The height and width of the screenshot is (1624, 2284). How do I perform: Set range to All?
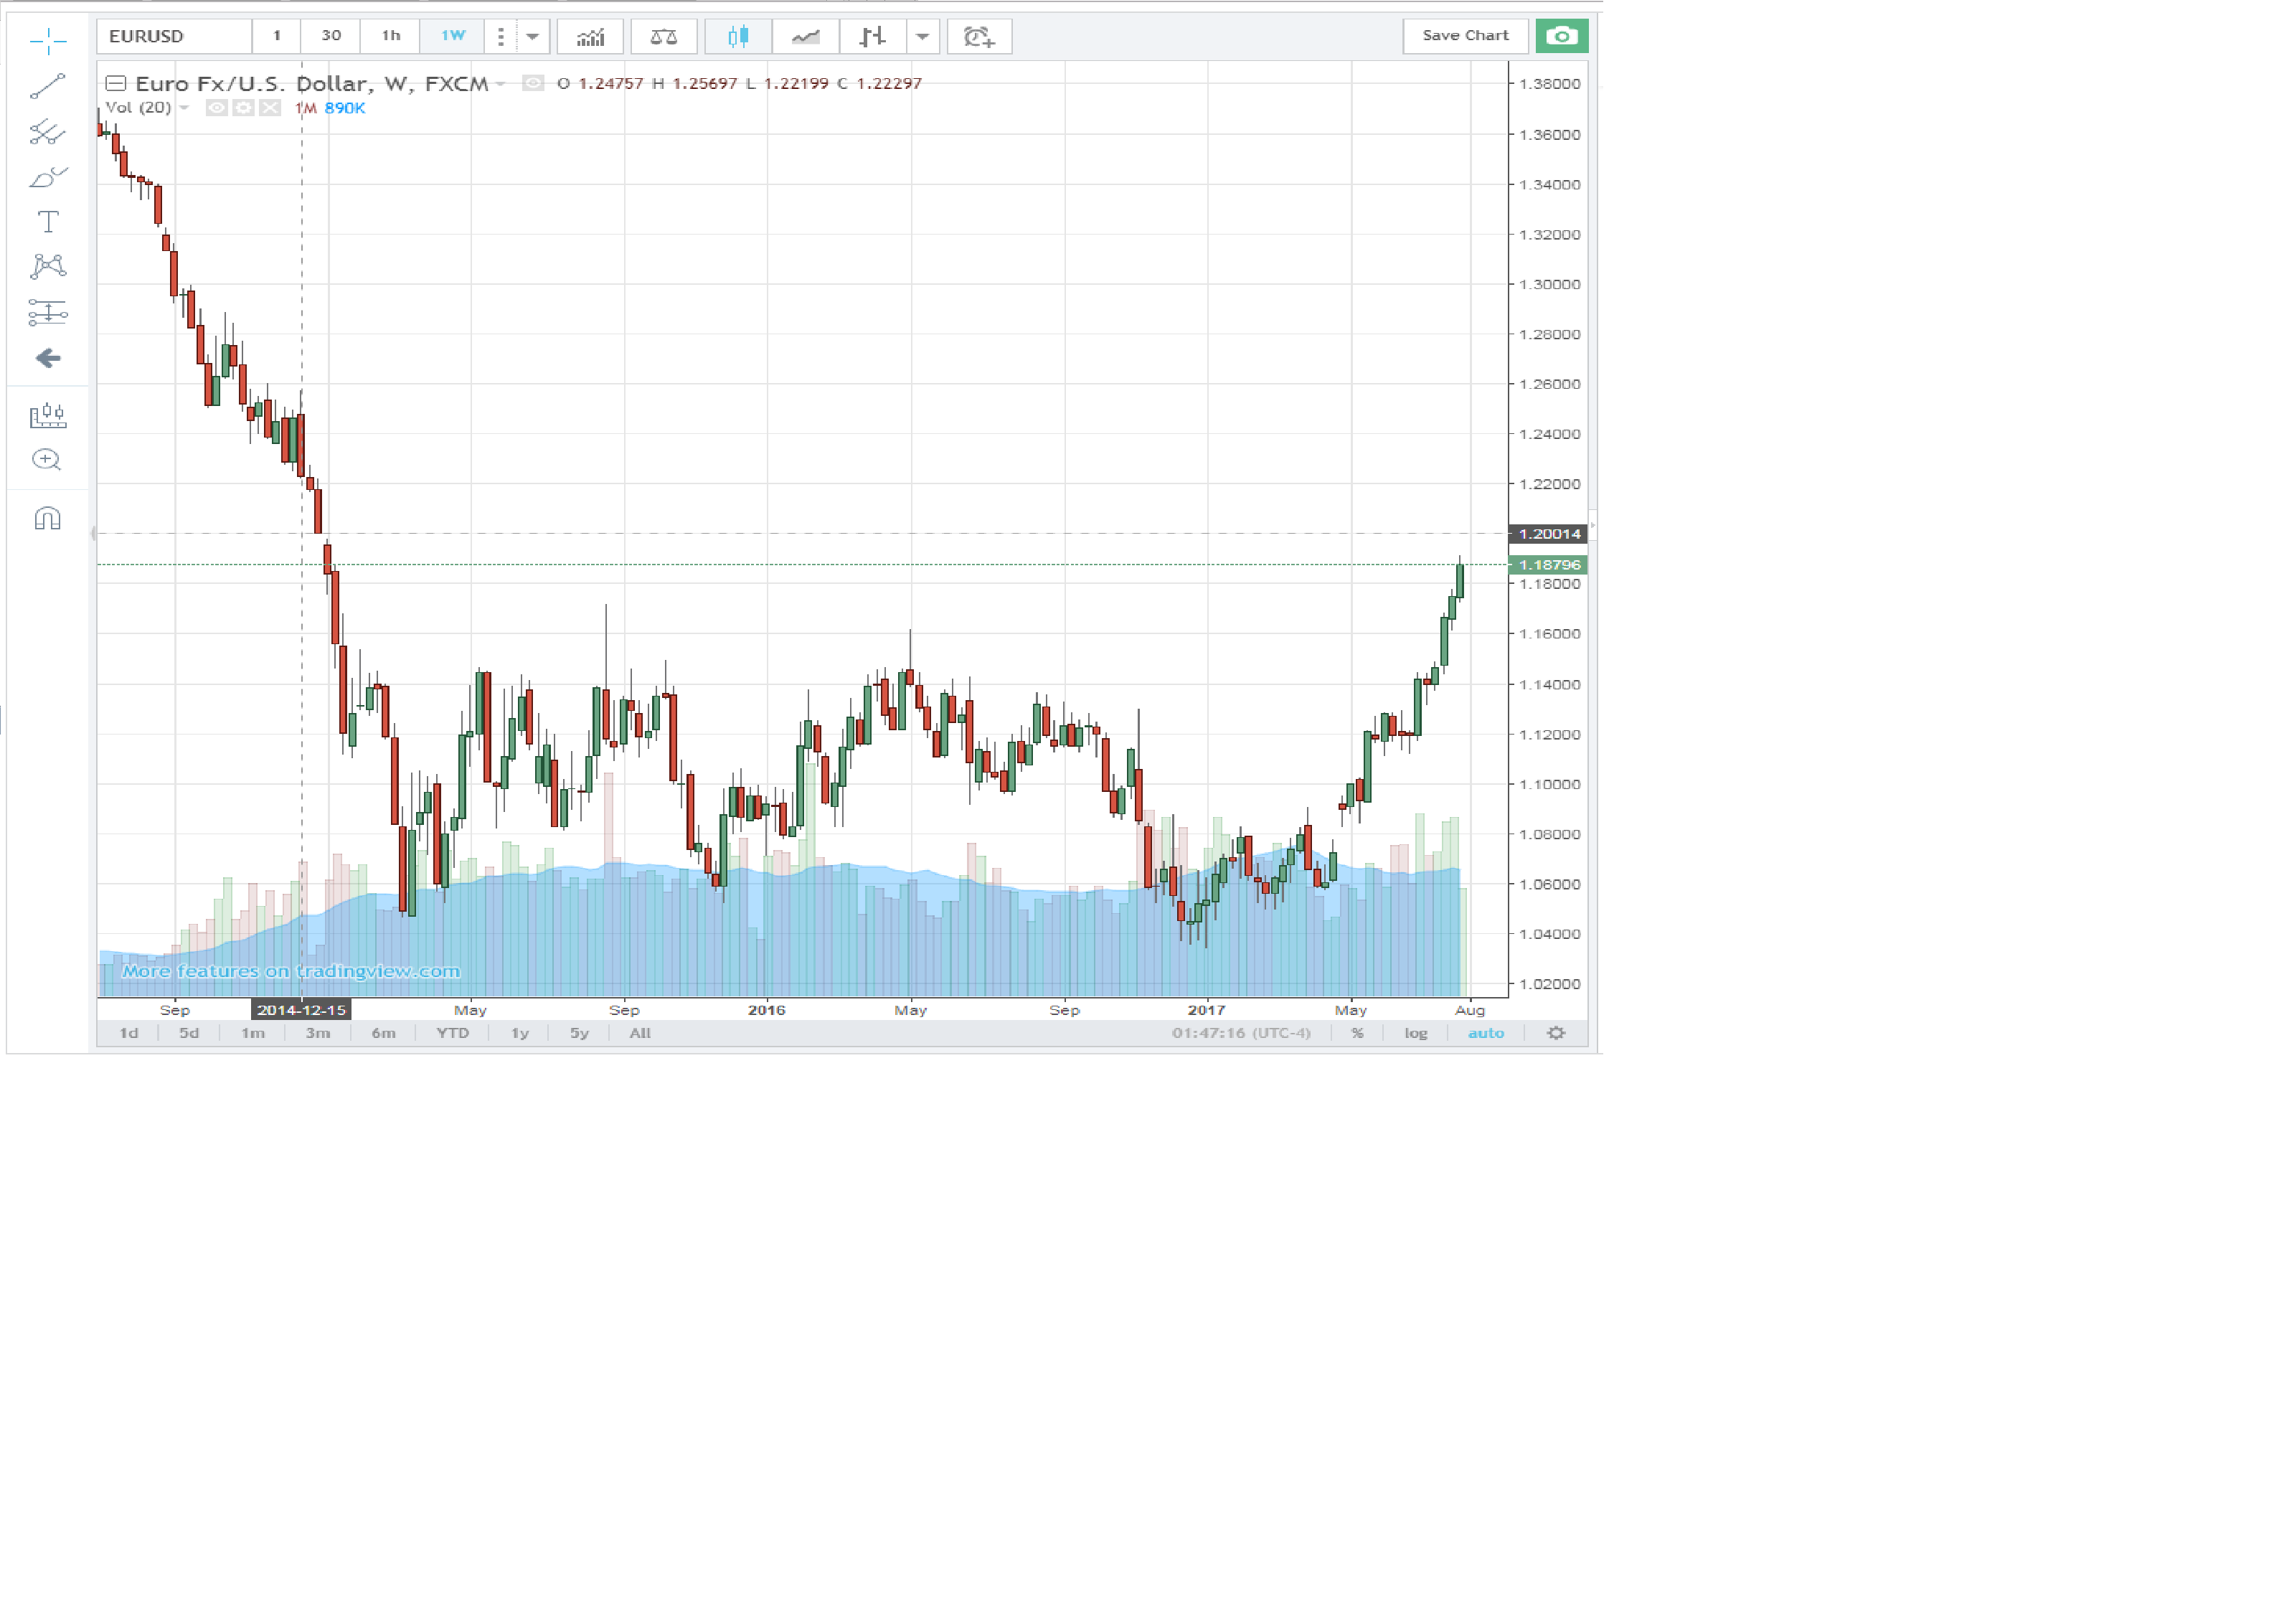(640, 1033)
